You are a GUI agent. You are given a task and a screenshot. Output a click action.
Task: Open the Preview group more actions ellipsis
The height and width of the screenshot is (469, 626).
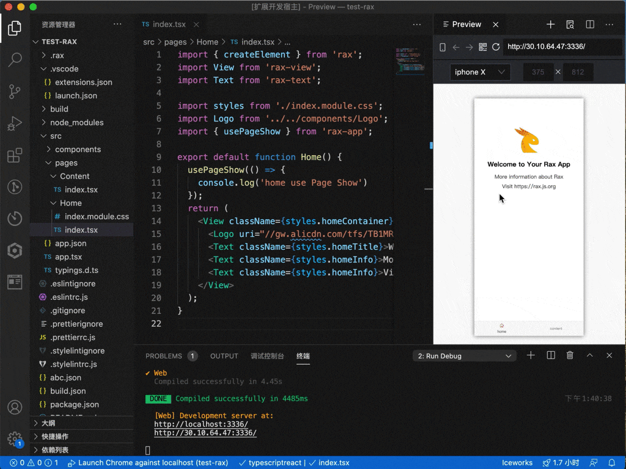[x=609, y=24]
